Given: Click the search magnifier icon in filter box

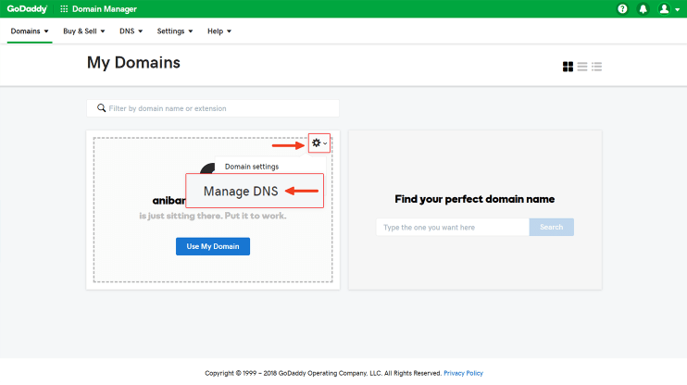Looking at the screenshot, I should click(x=101, y=107).
